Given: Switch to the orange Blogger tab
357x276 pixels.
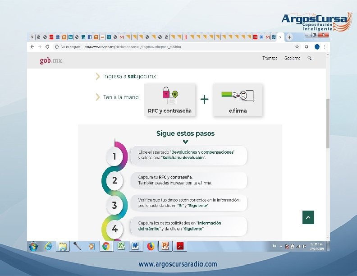Looking at the screenshot, I should (64, 37).
